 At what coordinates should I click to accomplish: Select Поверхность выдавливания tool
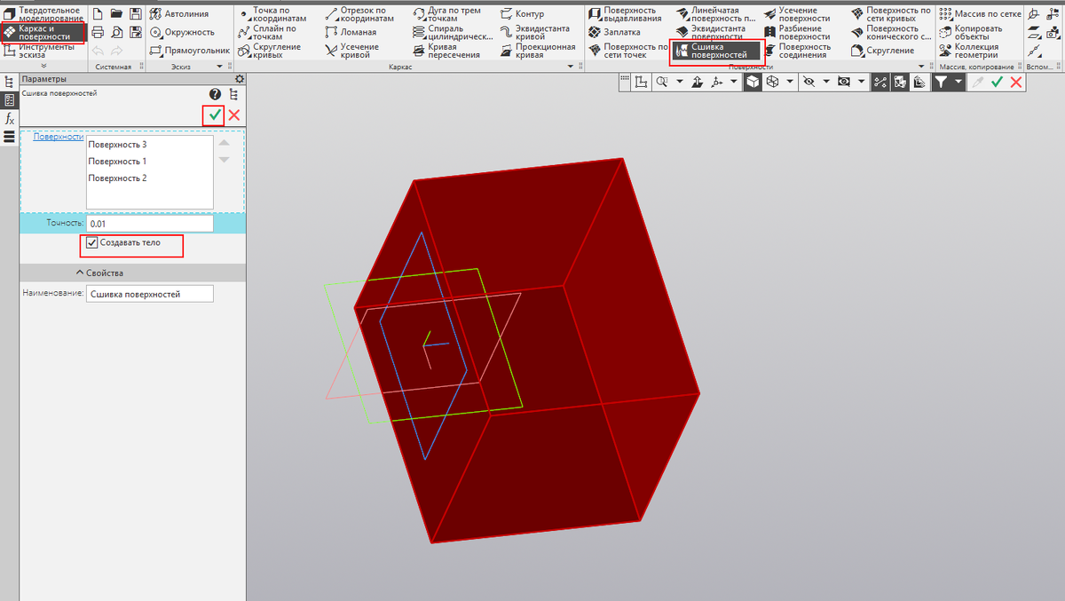point(624,13)
